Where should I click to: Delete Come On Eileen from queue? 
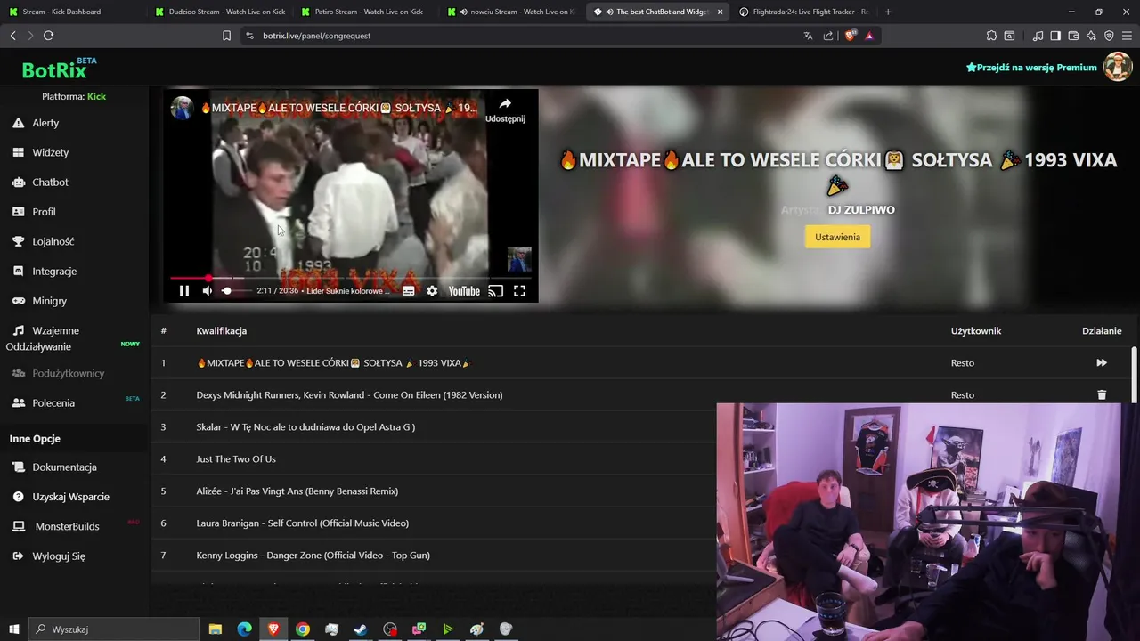(x=1102, y=394)
